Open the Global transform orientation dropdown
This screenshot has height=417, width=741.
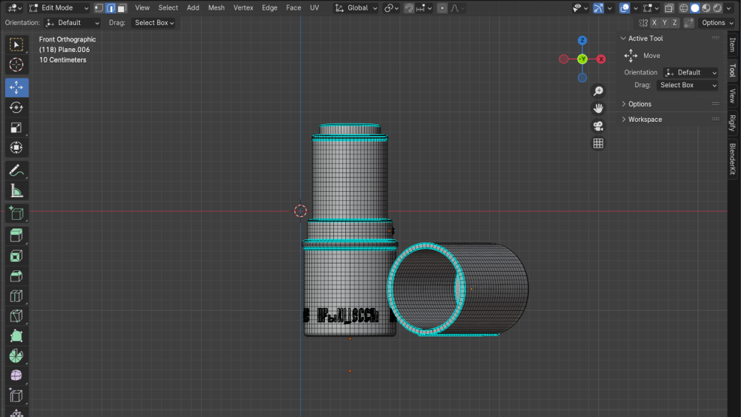(356, 8)
